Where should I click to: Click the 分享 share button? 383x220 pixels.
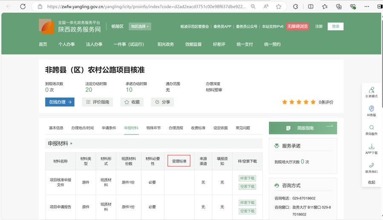pyautogui.click(x=163, y=102)
